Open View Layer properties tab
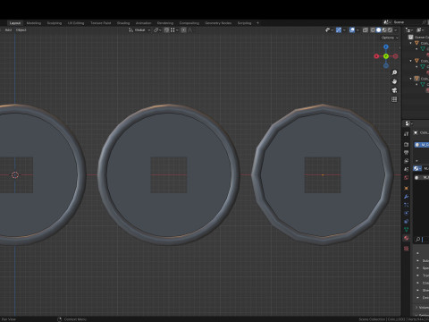The height and width of the screenshot is (322, 429). pos(406,161)
